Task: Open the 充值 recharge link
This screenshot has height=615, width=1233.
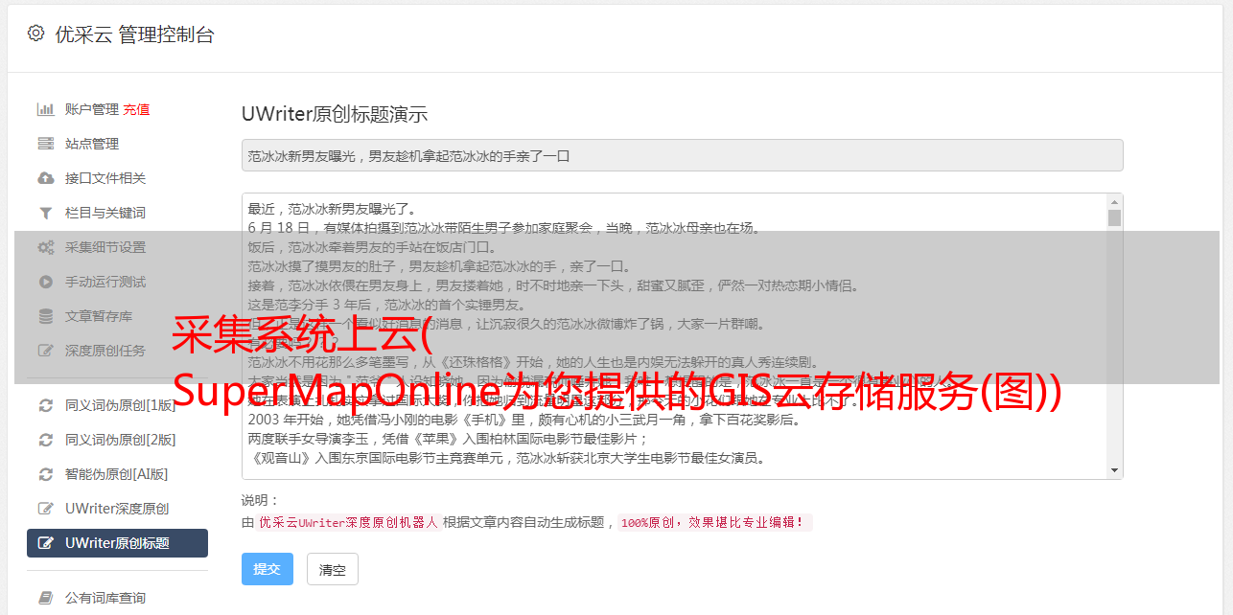Action: [136, 109]
